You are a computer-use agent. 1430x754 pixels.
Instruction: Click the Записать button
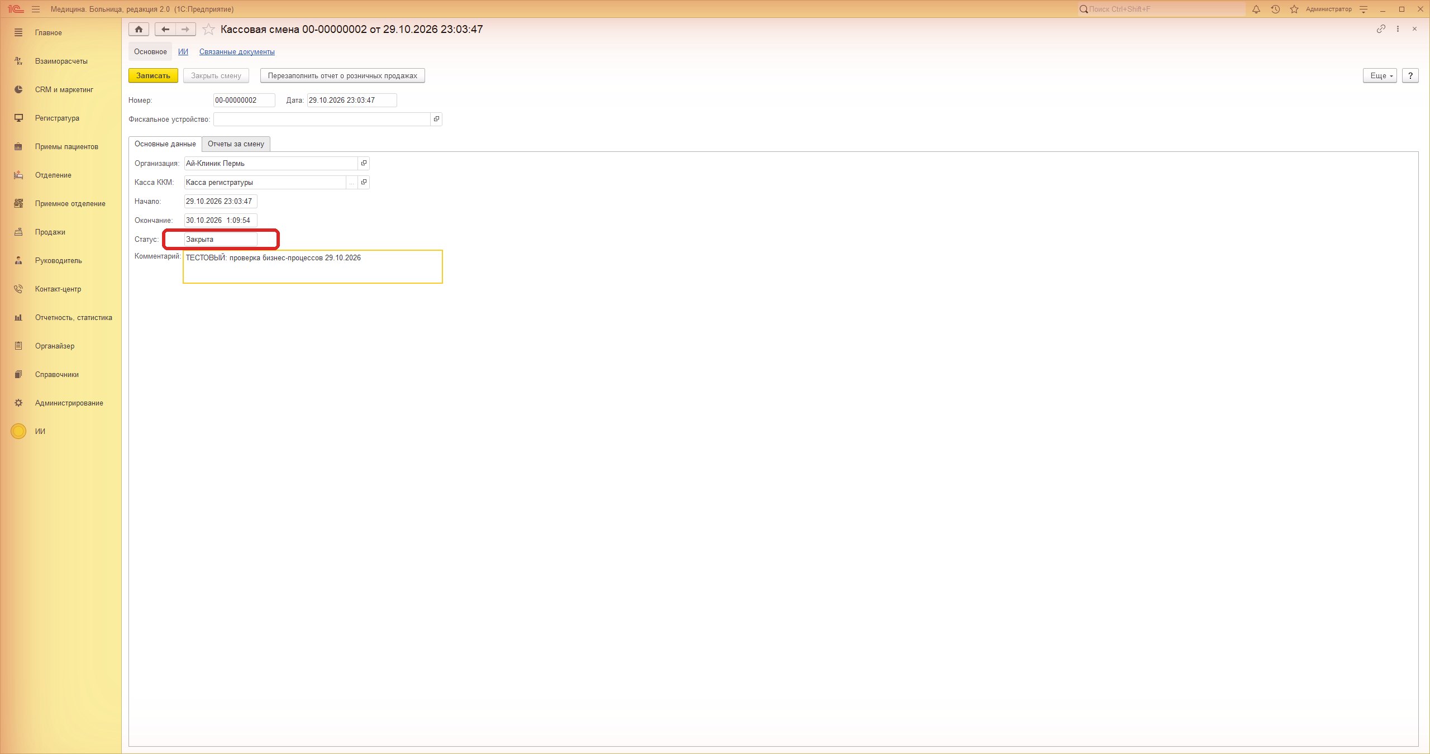(153, 75)
